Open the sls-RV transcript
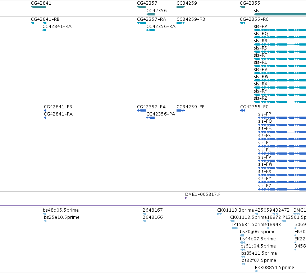Image resolution: width=306 pixels, height=273 pixels. [x=280, y=73]
